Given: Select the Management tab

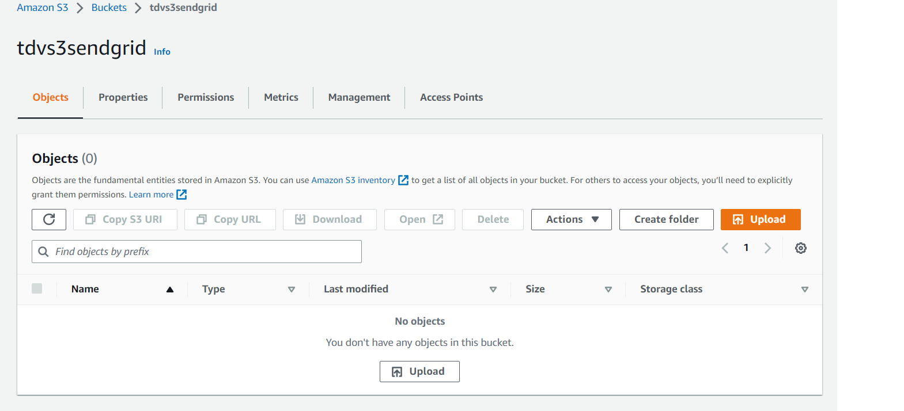Looking at the screenshot, I should click(x=359, y=97).
